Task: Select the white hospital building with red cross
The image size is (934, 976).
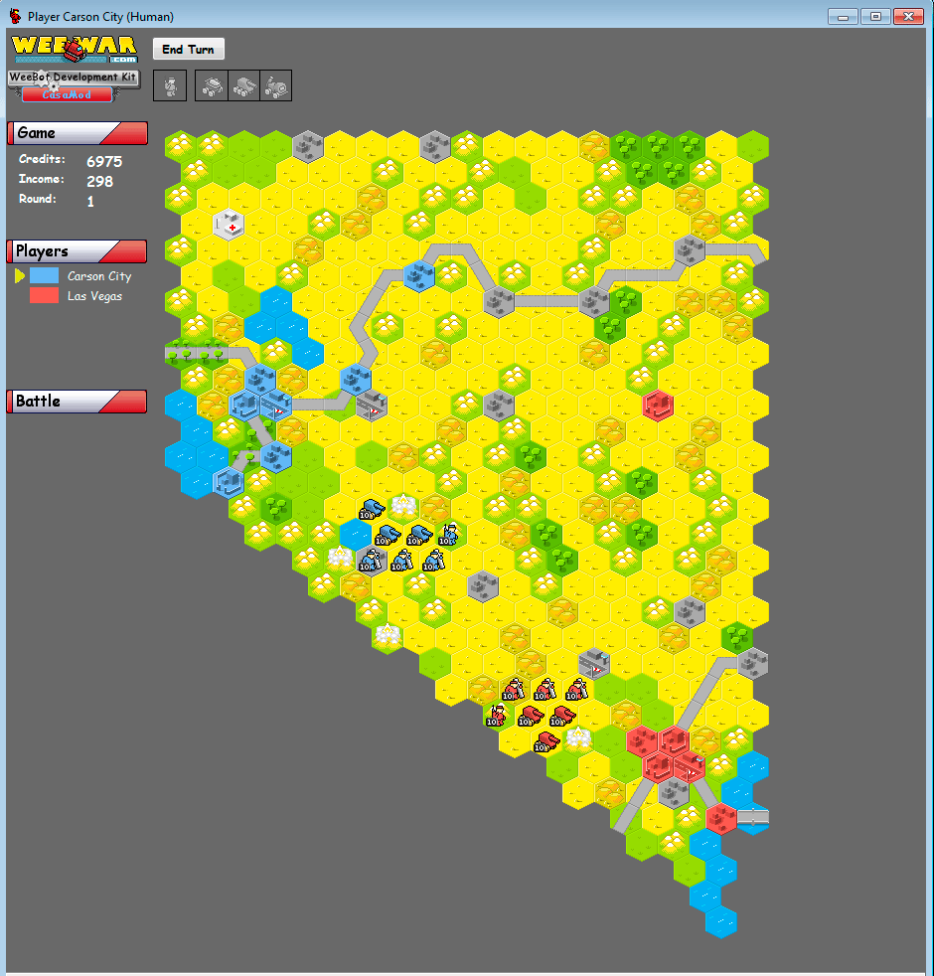Action: click(229, 225)
